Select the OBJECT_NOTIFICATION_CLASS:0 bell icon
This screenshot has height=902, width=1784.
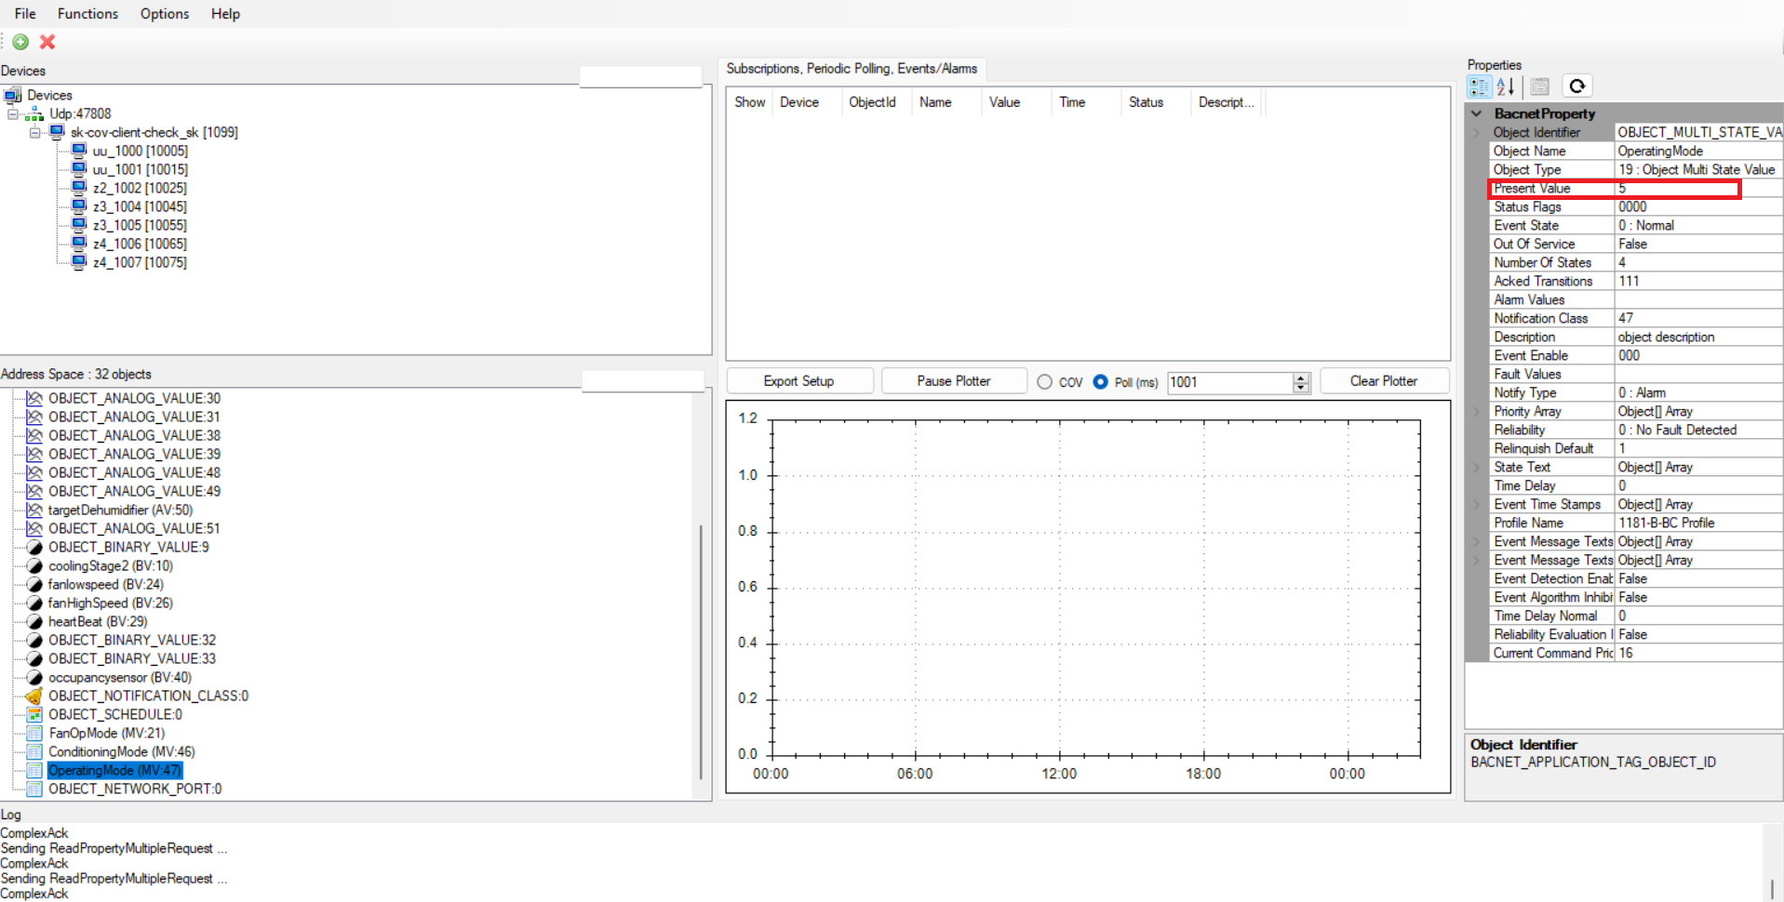34,696
